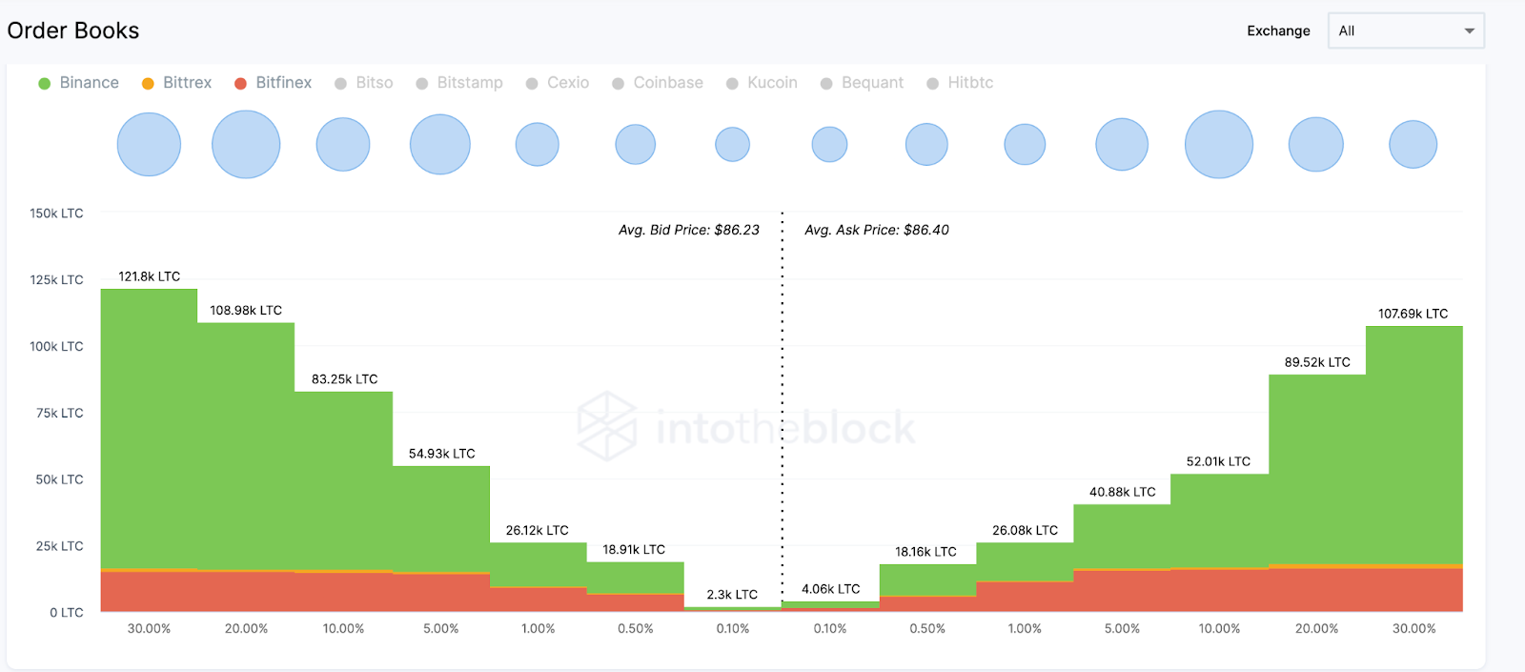Click the bubble above the 107.69k LTC bar

(x=1413, y=144)
